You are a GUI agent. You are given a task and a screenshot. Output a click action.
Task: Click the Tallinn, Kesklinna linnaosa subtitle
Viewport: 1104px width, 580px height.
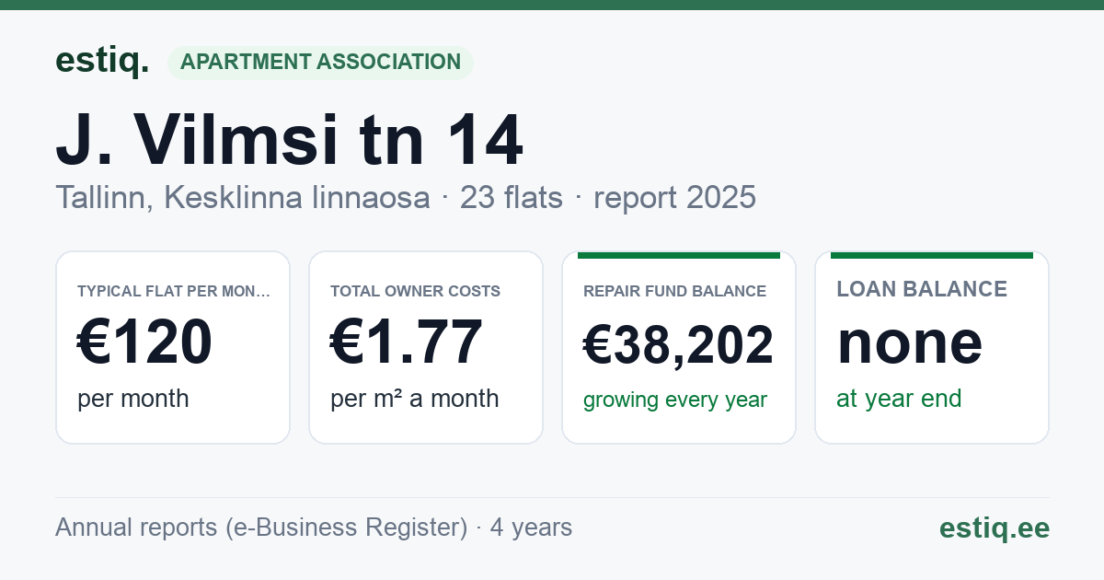(x=243, y=198)
